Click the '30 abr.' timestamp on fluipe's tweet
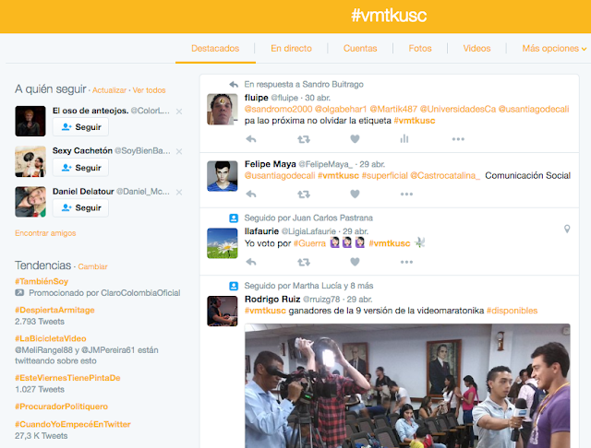Viewport: 591px width, 448px height. (318, 98)
